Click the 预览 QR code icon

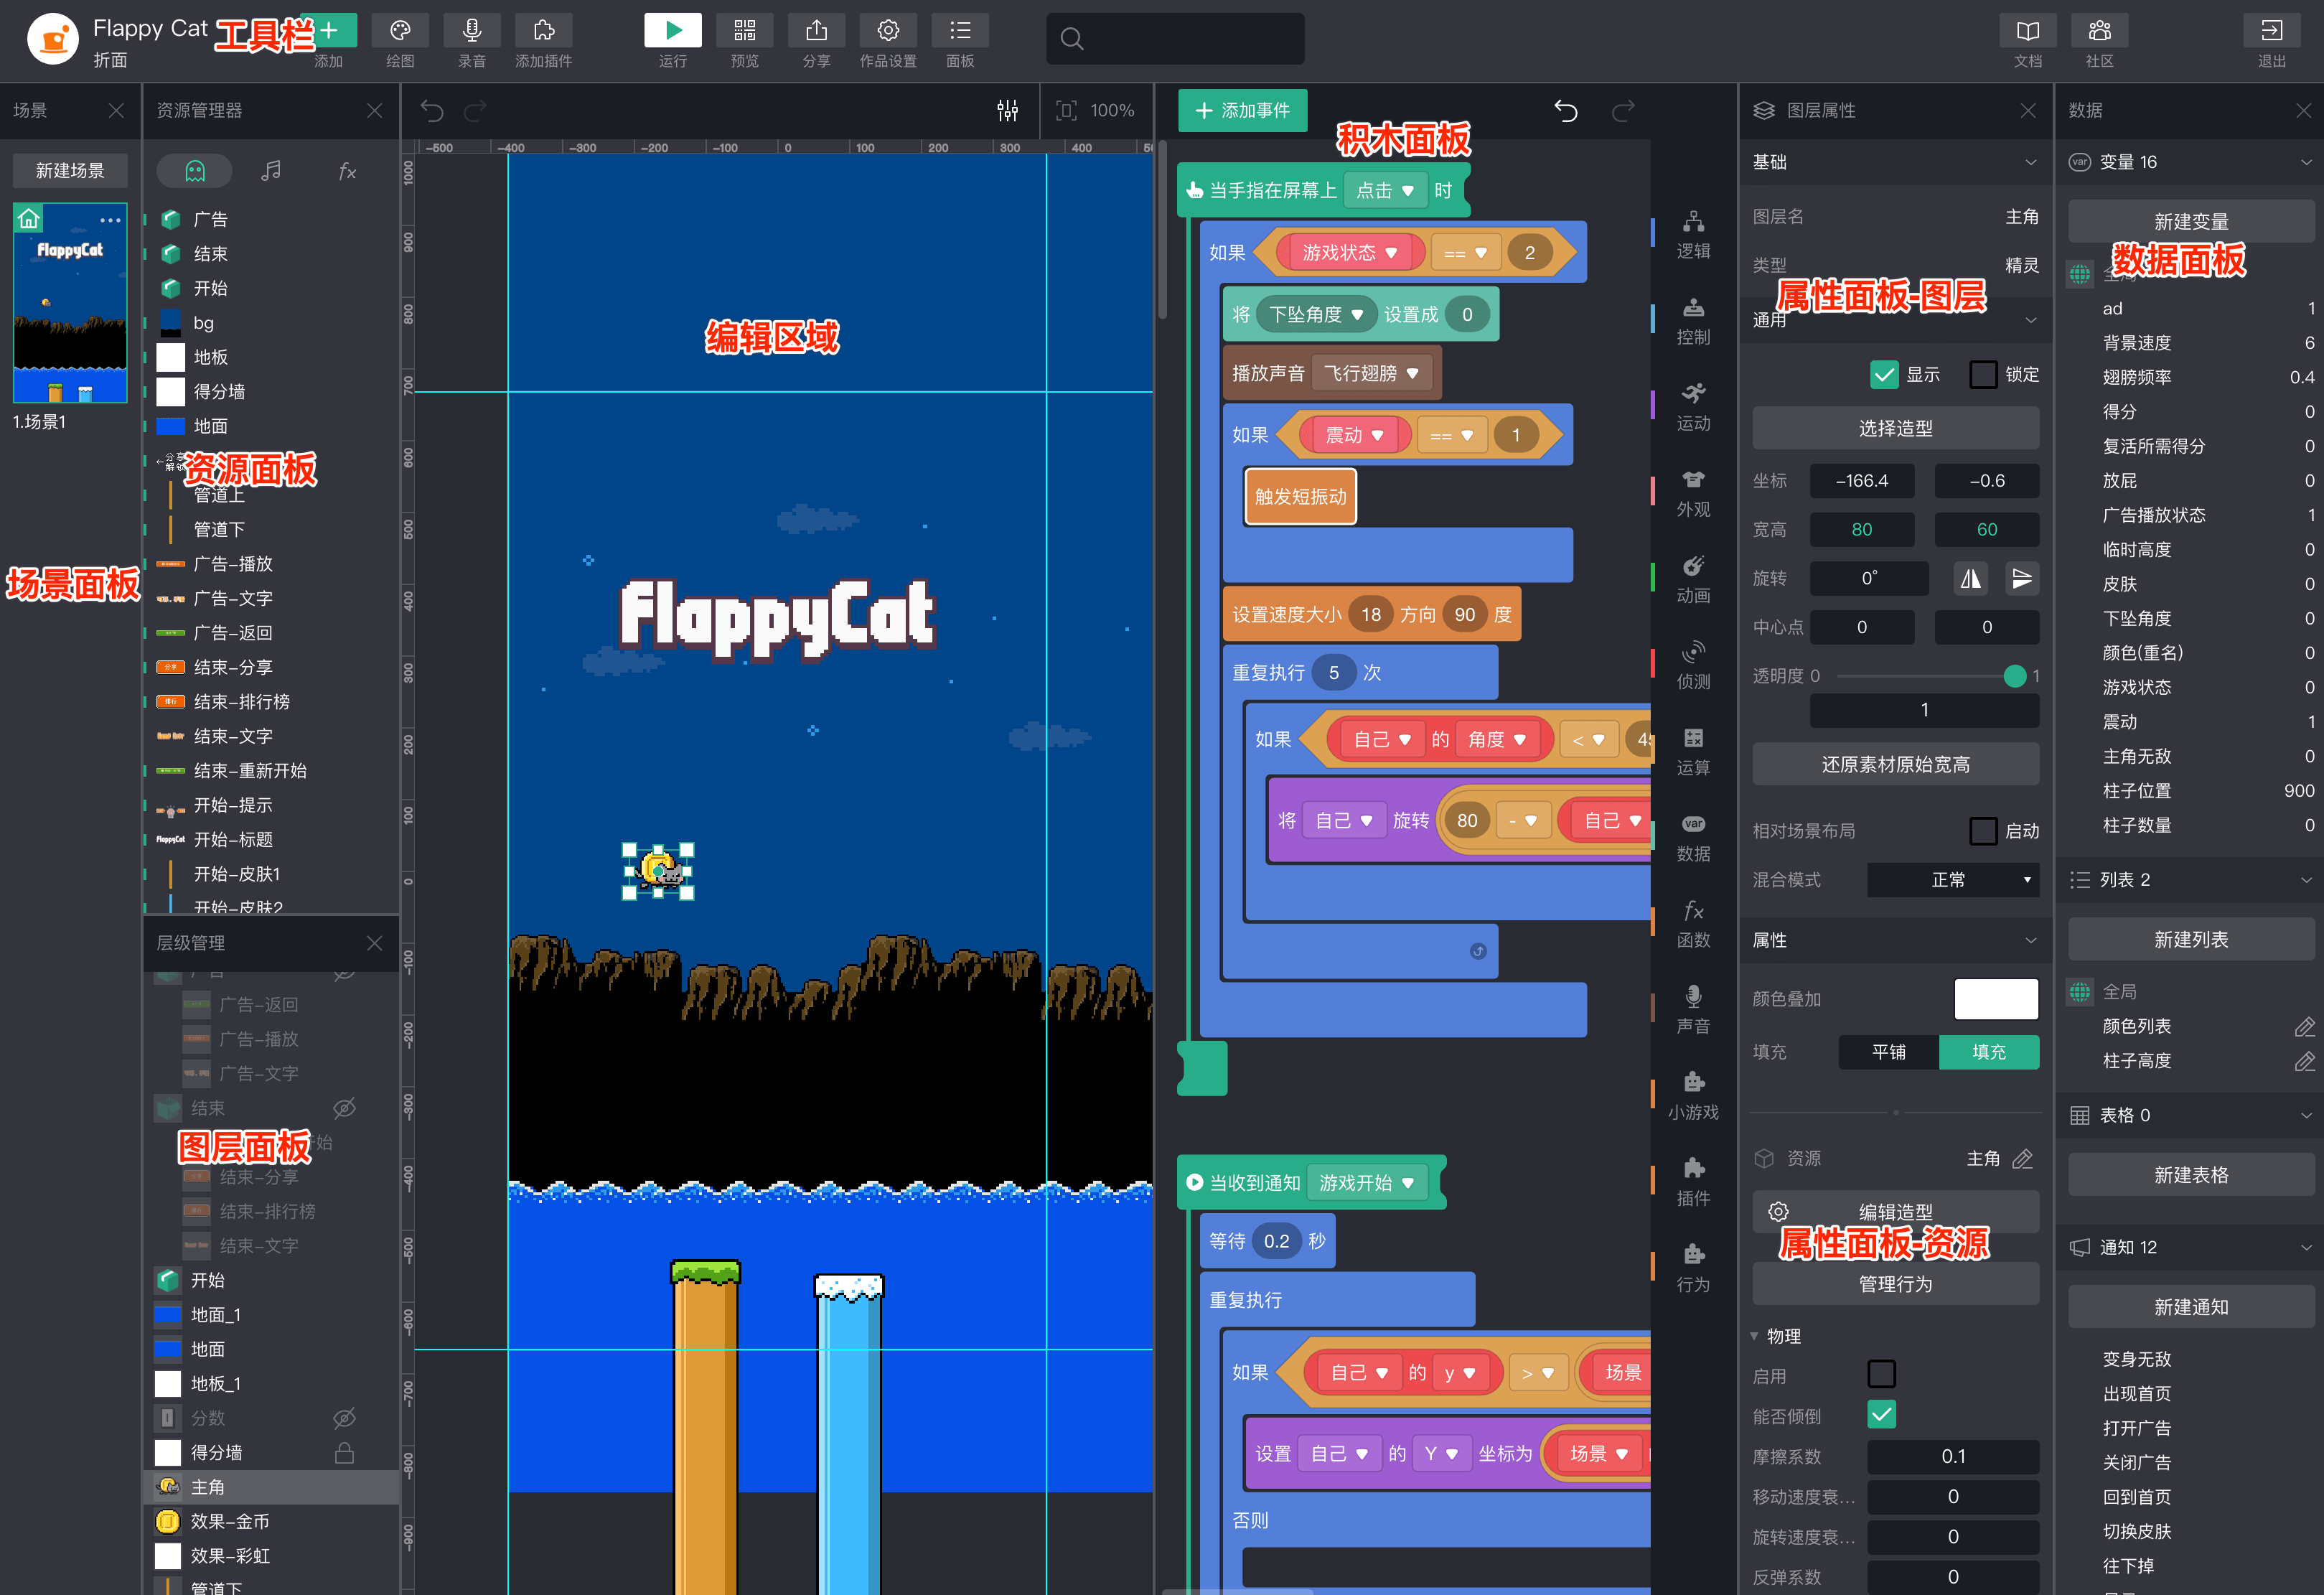click(x=744, y=31)
